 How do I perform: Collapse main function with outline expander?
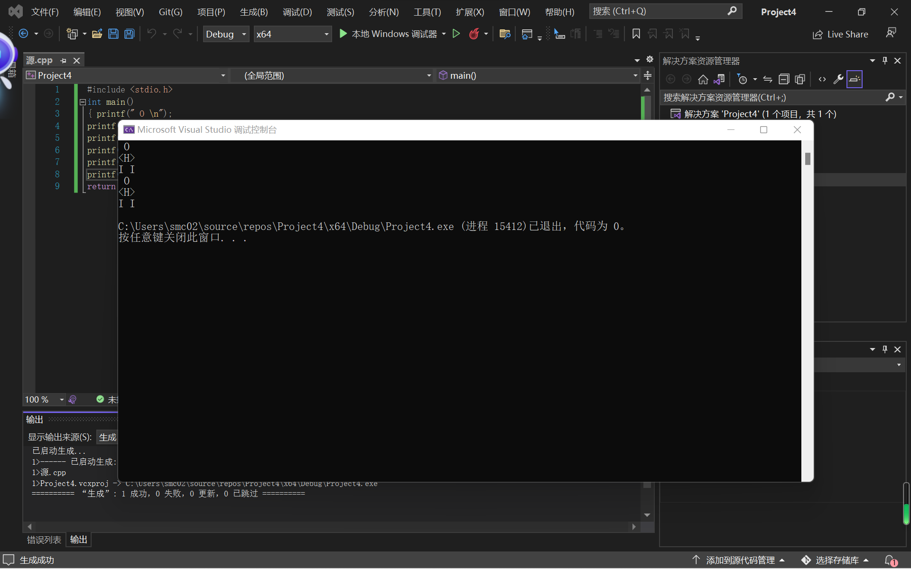83,102
